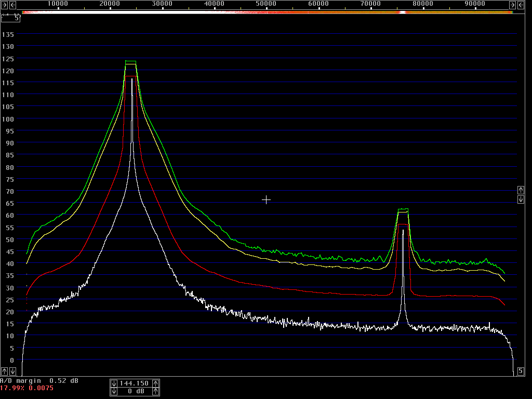Click the 70000 frequency scale label
Screen dimensions: 532x399
click(x=370, y=4)
